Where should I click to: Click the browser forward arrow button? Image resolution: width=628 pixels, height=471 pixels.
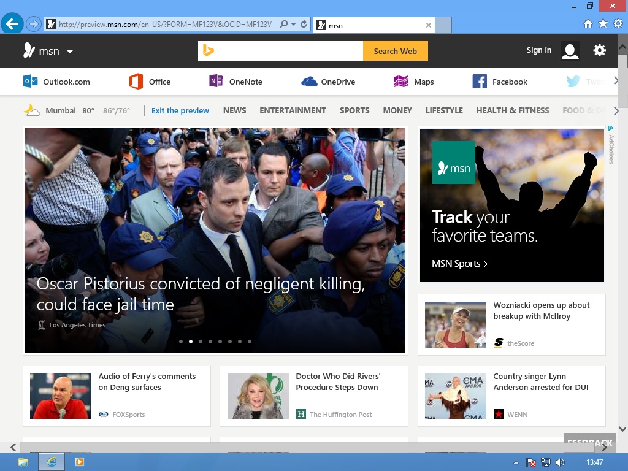click(34, 25)
